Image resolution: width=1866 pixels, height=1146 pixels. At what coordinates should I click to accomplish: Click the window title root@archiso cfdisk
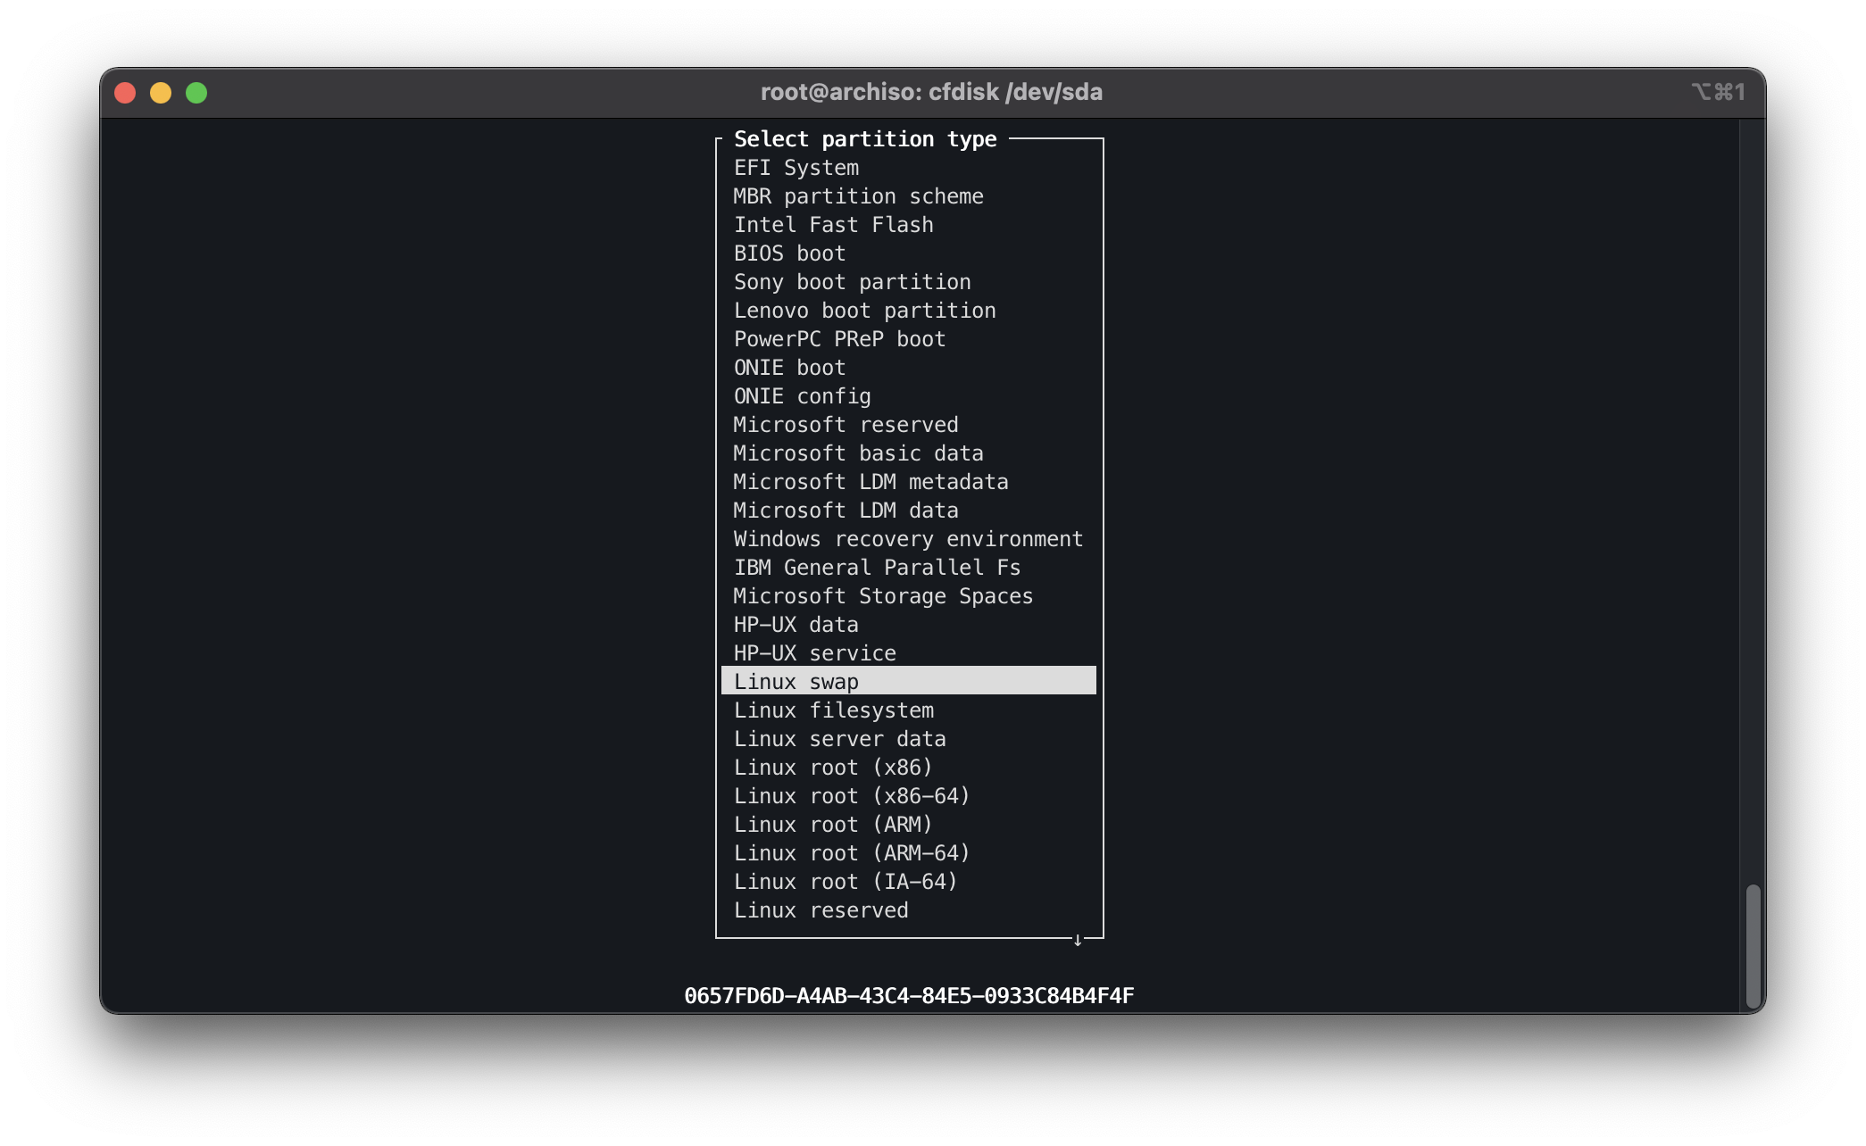pyautogui.click(x=931, y=92)
